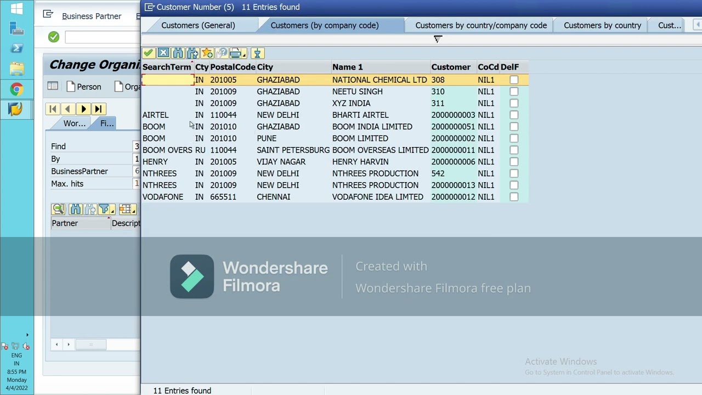Click the Cancel X icon in hit list toolbar

point(163,53)
